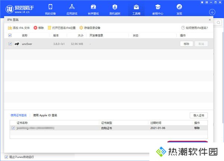Click version cell 3.8.0~b1
Image resolution: width=224 pixels, height=161 pixels.
coord(59,44)
